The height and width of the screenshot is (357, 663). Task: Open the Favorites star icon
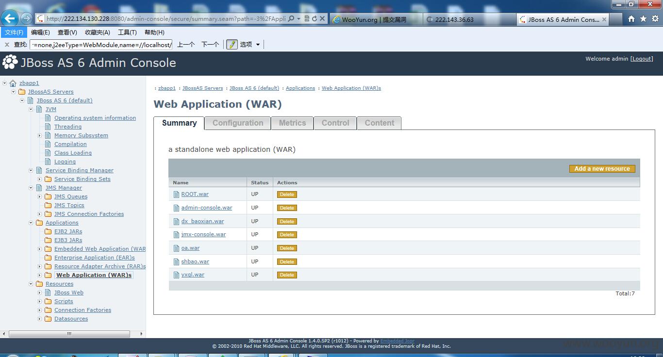click(x=643, y=19)
